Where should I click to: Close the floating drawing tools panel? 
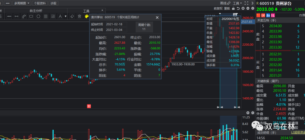click(102, 10)
